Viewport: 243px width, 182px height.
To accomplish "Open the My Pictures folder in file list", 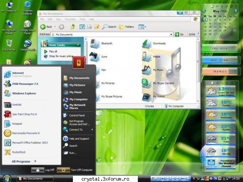I will 106,83.
